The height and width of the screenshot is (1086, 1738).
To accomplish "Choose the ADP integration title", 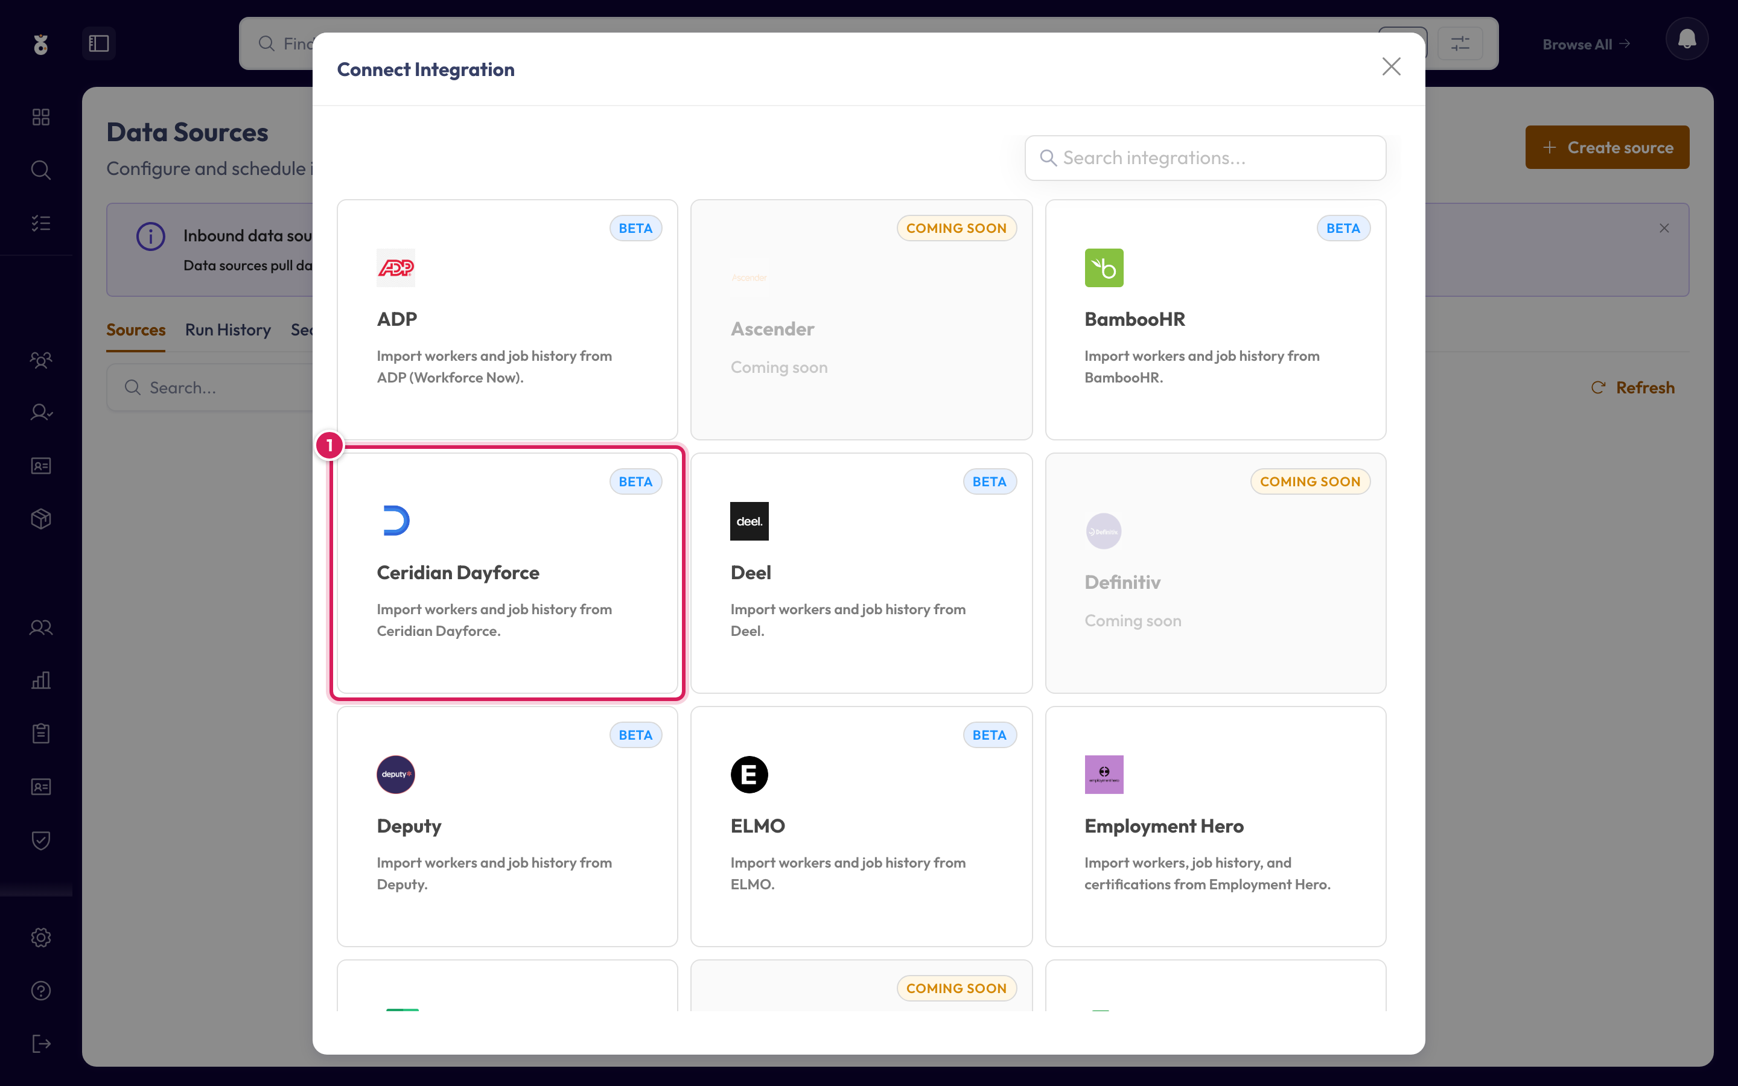I will [396, 320].
